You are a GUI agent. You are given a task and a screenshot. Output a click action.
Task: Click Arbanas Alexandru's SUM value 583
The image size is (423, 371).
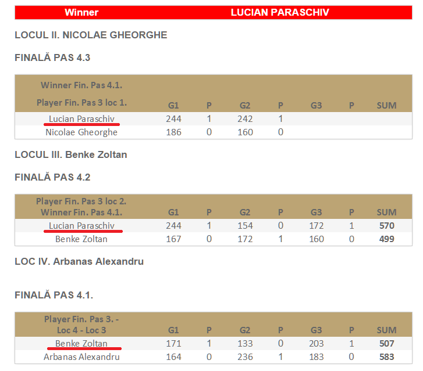386,357
